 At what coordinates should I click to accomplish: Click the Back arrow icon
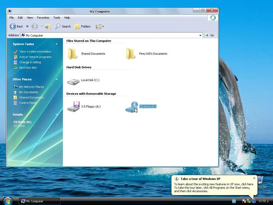[13, 26]
